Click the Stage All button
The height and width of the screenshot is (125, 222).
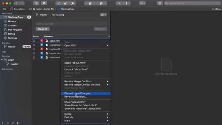[x=42, y=29]
